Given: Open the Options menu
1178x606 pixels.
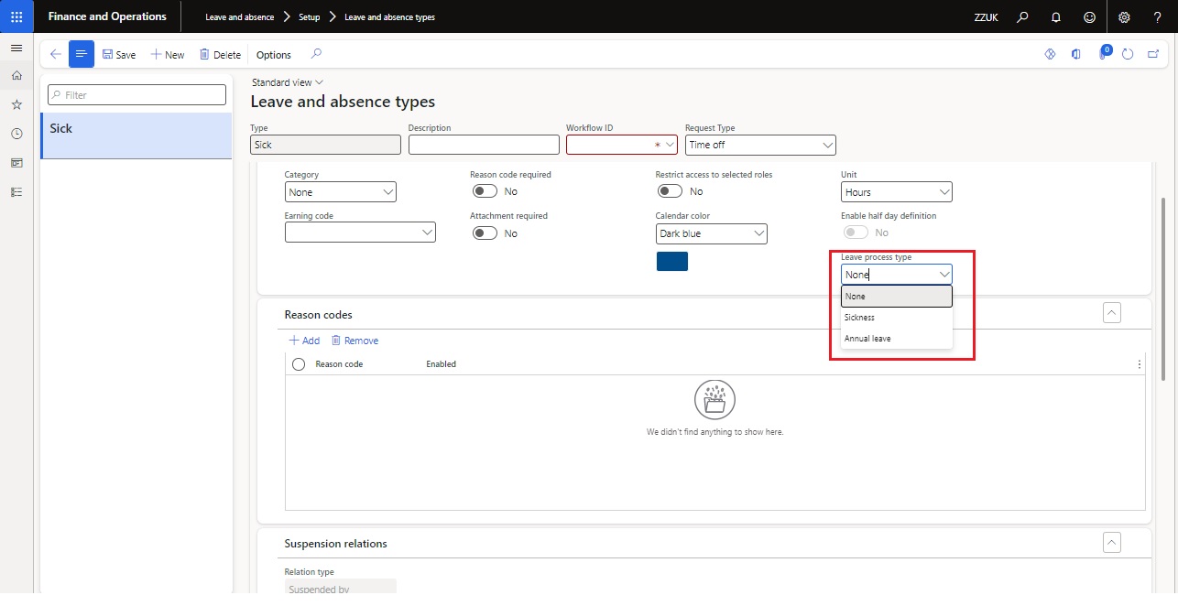Looking at the screenshot, I should 272,54.
